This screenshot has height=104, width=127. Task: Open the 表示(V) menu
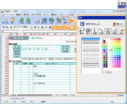pos(26,15)
